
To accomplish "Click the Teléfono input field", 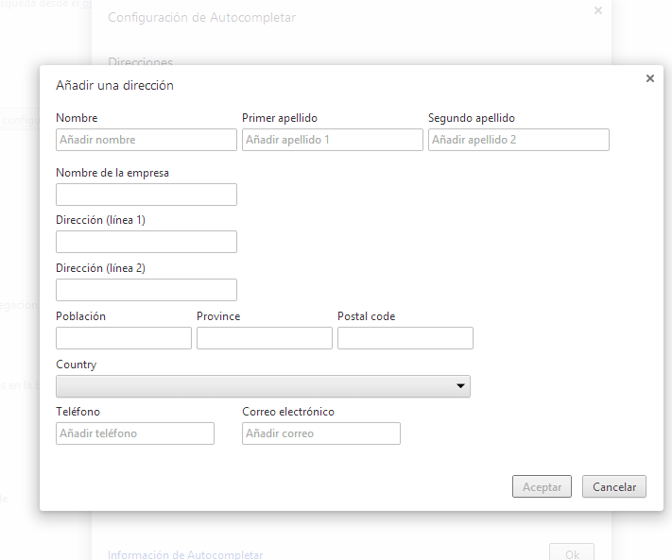I will coord(135,433).
